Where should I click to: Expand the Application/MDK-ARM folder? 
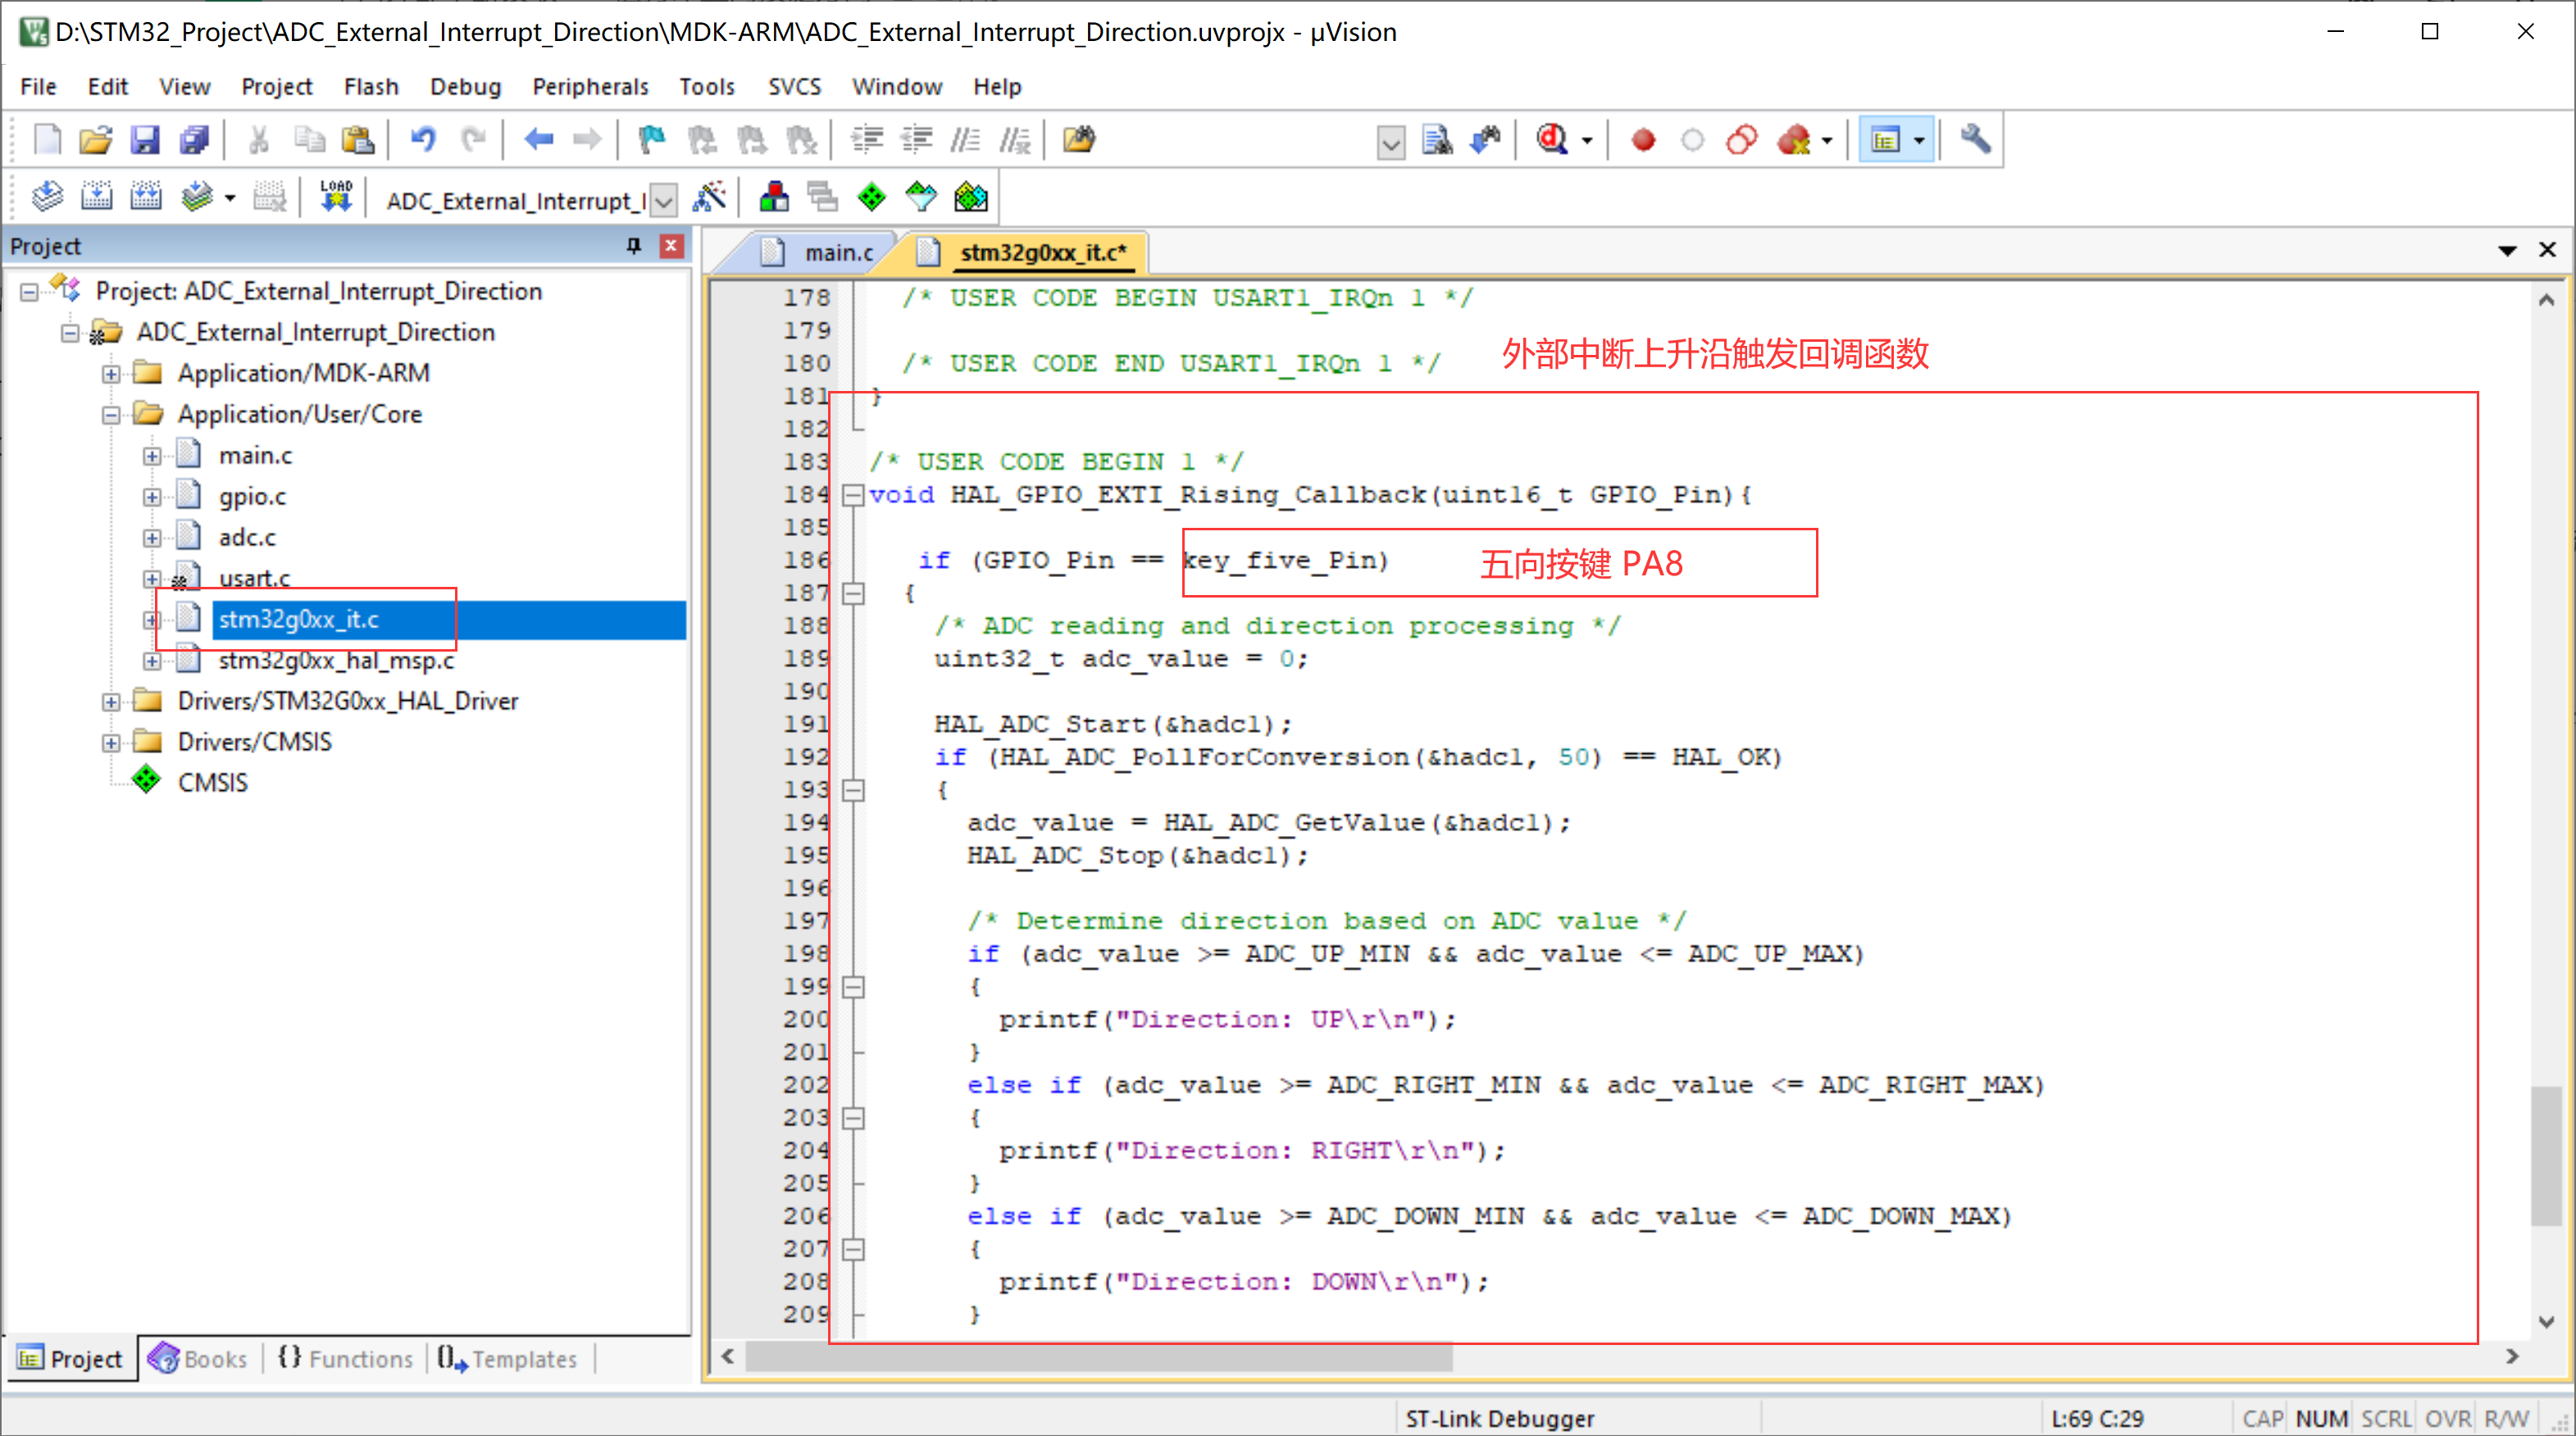[111, 374]
